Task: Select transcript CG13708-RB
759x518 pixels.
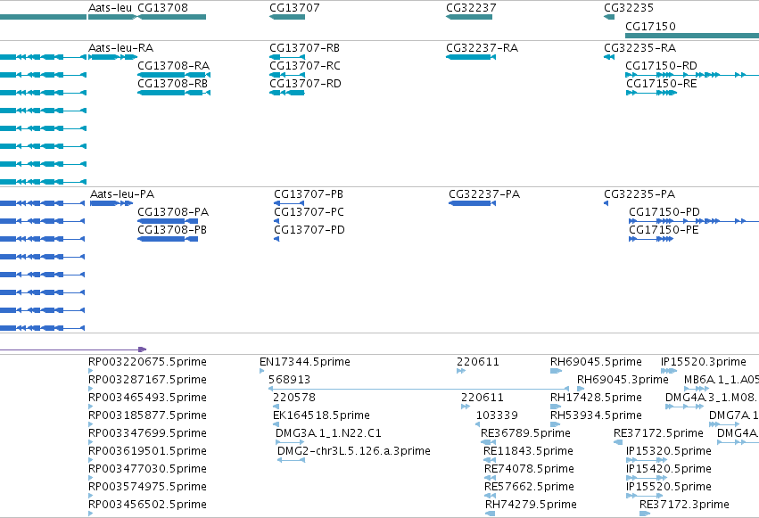Action: coord(172,84)
